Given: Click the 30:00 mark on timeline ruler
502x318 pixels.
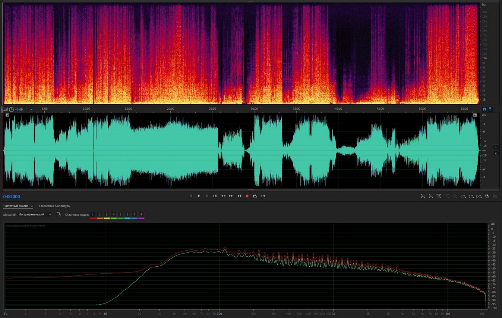Looking at the screenshot, I should 254,109.
